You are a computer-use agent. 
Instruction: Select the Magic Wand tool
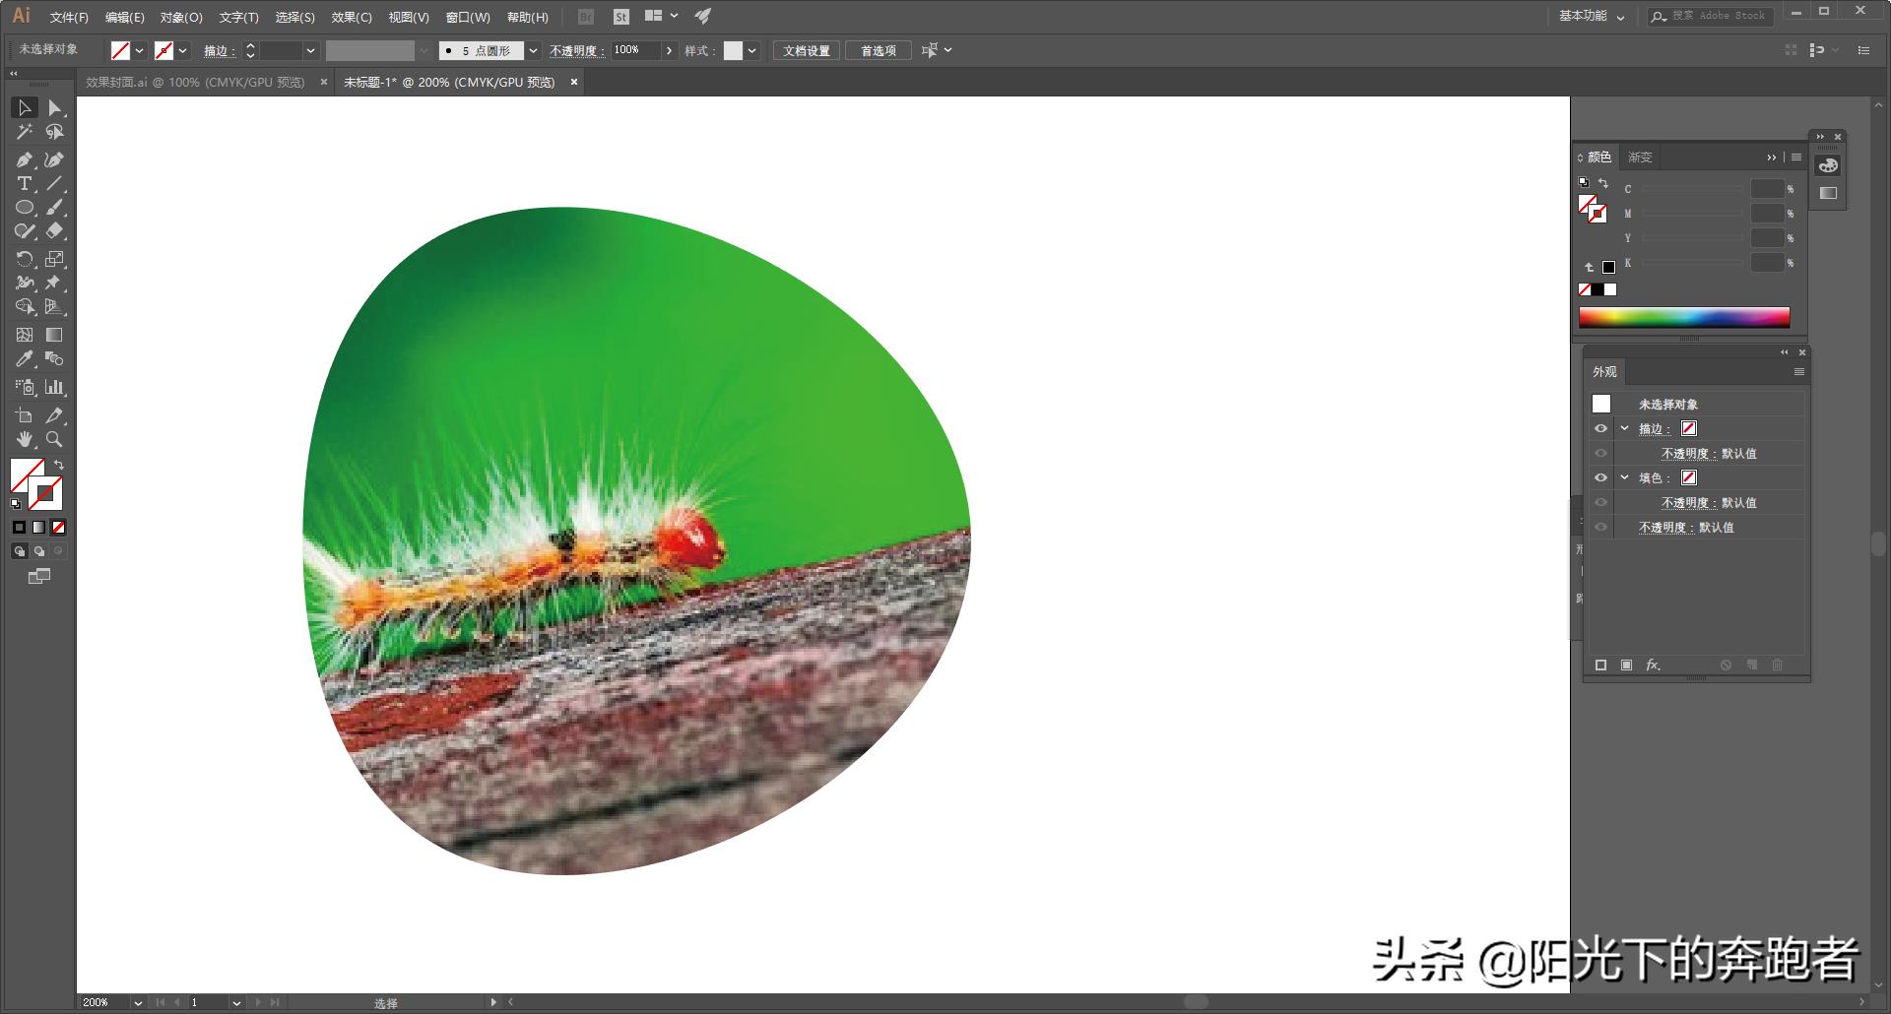tap(25, 132)
